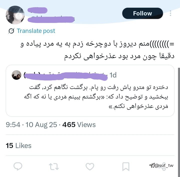This screenshot has width=180, height=177.
Task: Like the post with heart icon
Action: click(90, 167)
